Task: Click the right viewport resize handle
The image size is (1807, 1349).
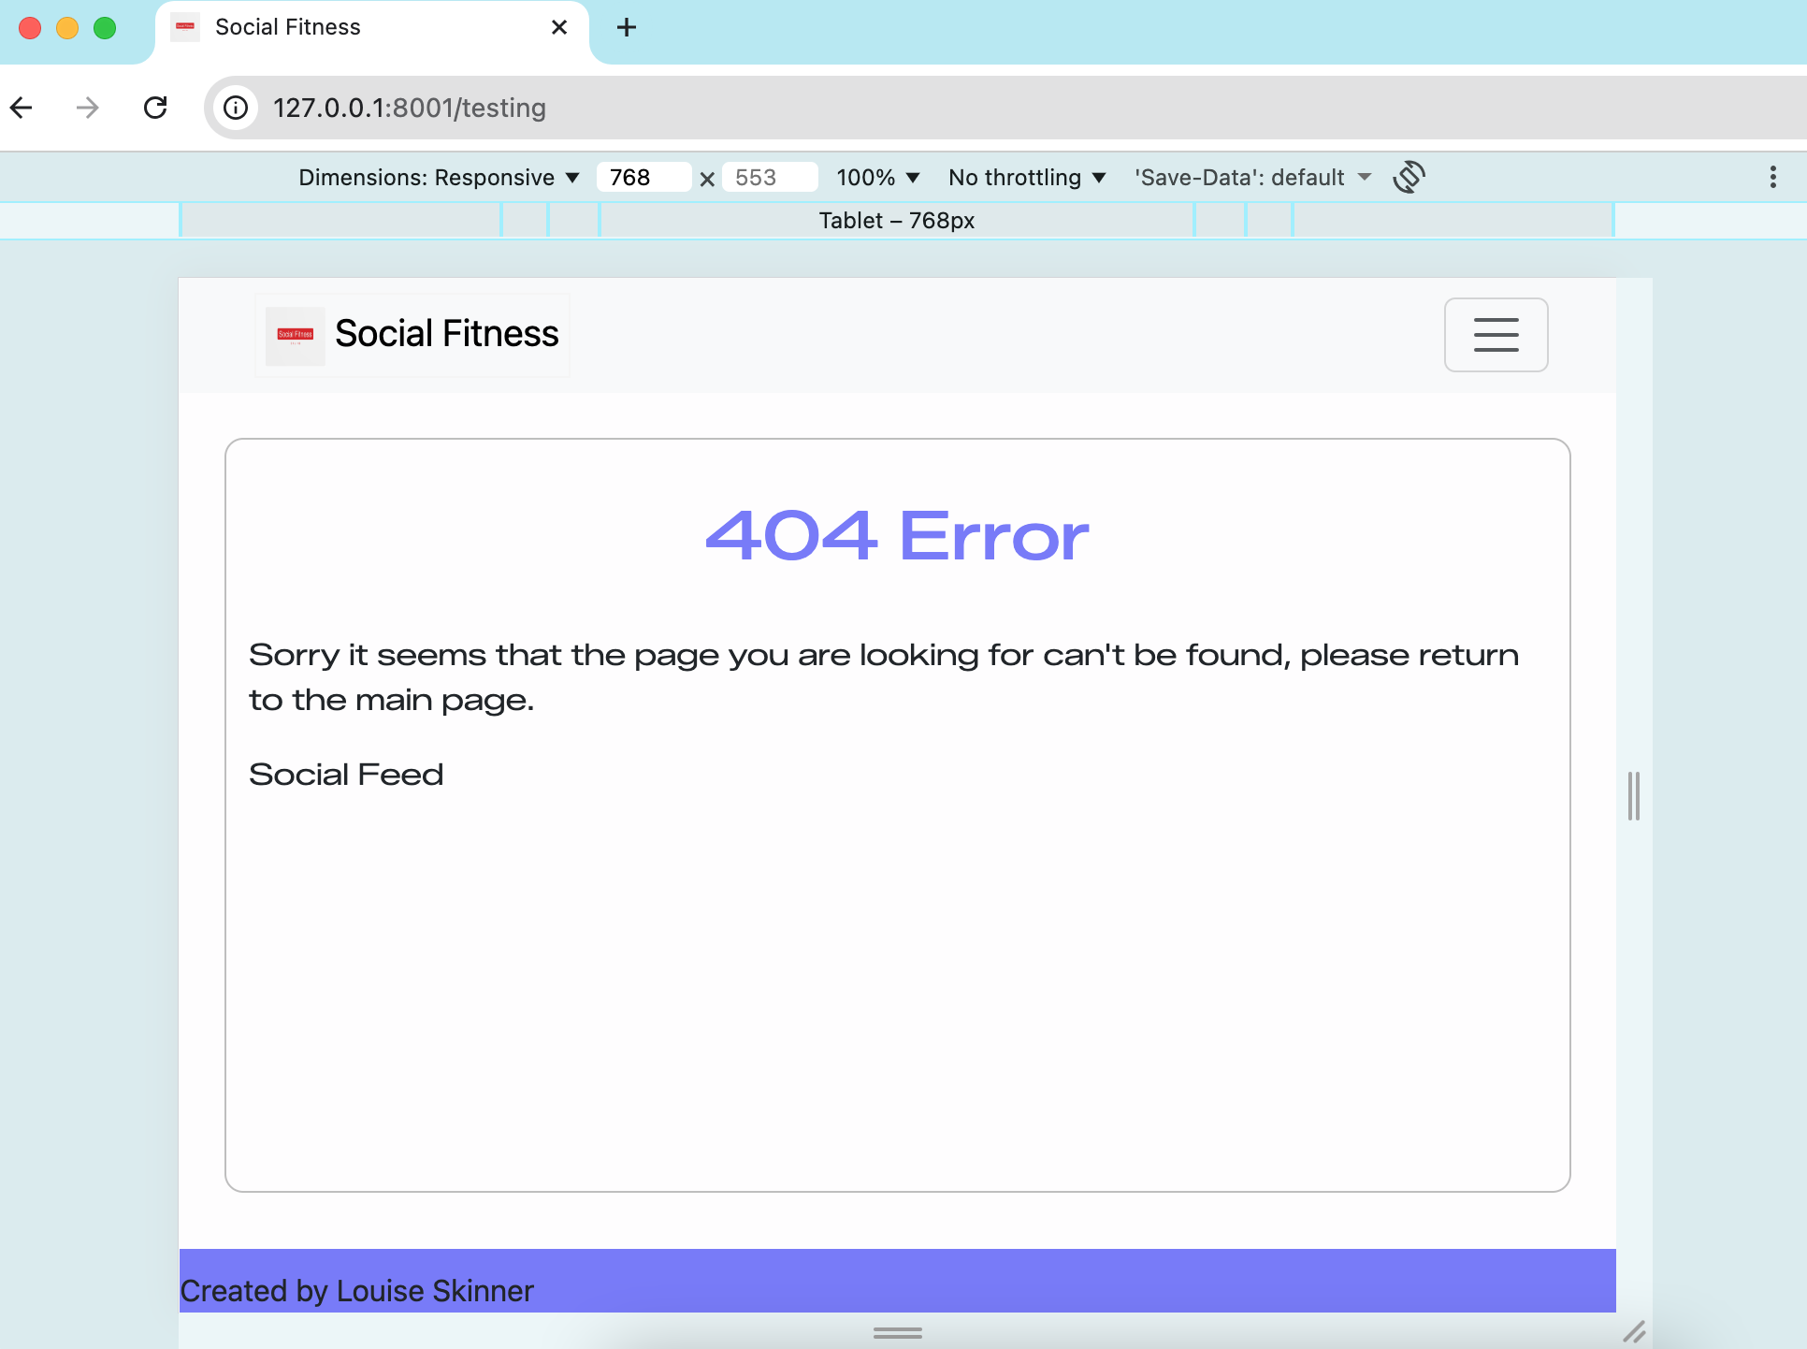Action: click(1634, 796)
